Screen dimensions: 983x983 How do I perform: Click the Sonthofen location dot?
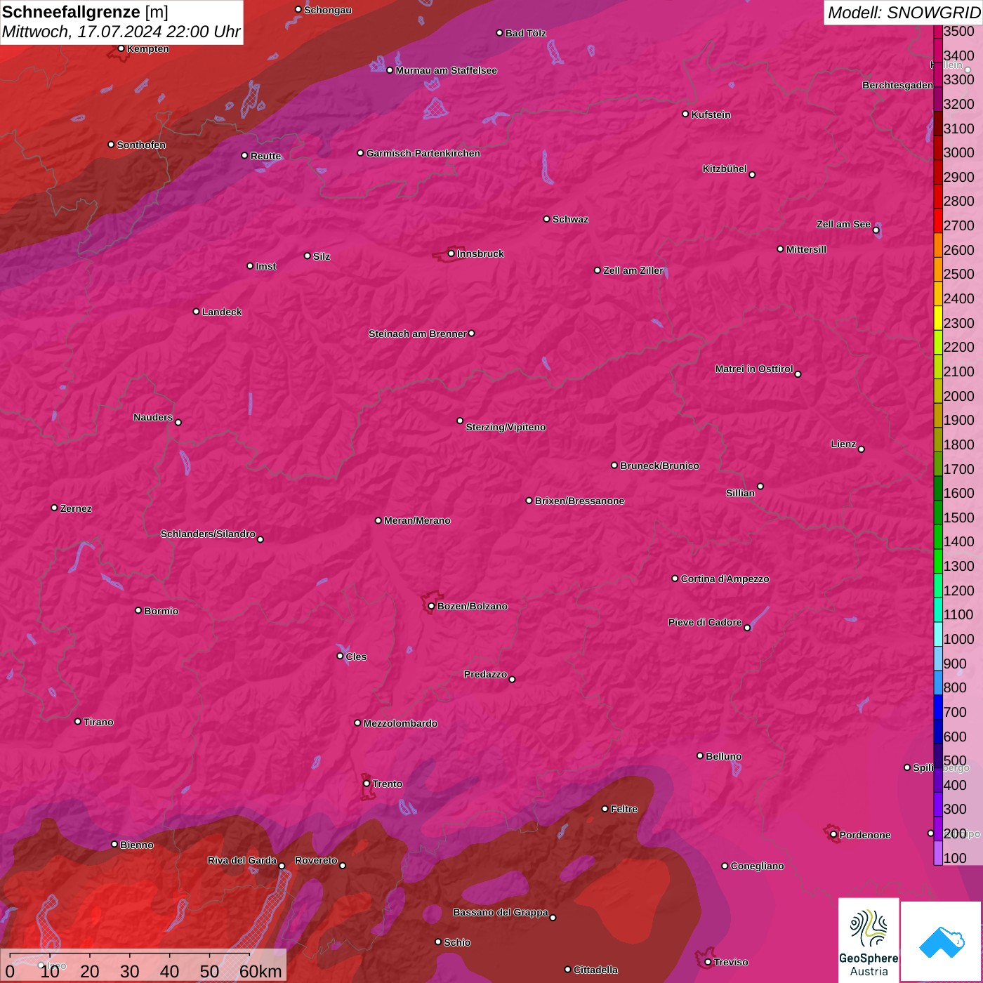(x=111, y=144)
